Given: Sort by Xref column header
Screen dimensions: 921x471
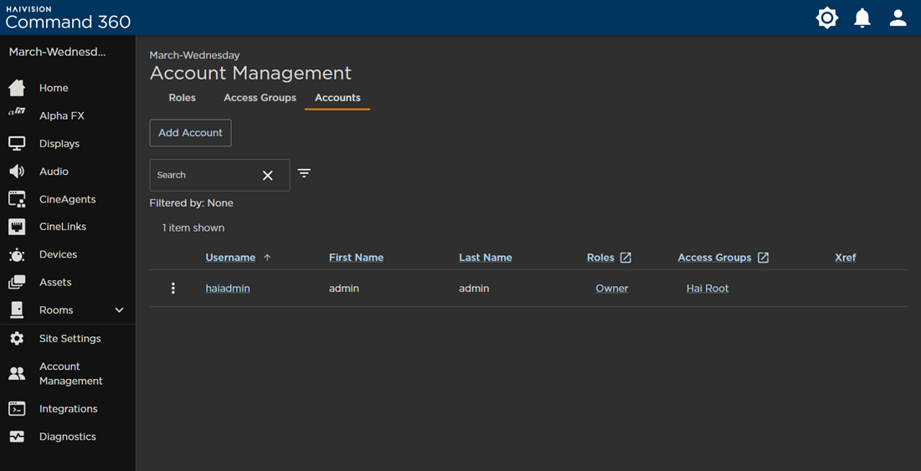Looking at the screenshot, I should click(x=846, y=258).
